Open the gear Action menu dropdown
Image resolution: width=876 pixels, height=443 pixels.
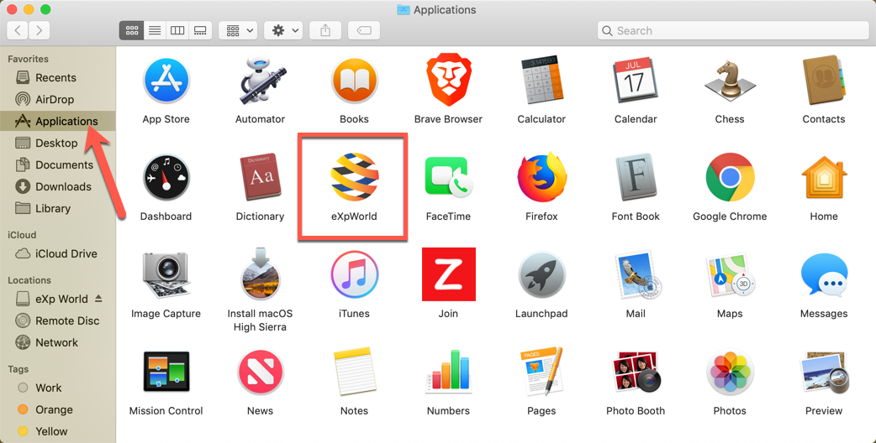[283, 31]
